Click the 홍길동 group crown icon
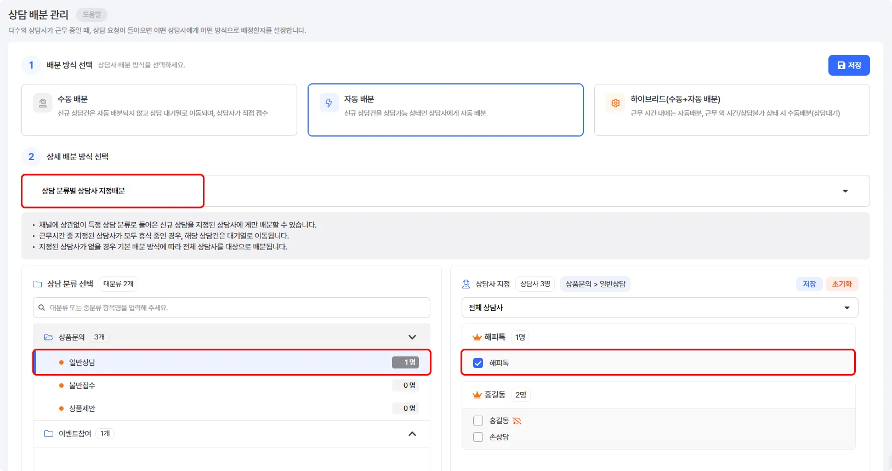This screenshot has height=471, width=892. (x=477, y=395)
